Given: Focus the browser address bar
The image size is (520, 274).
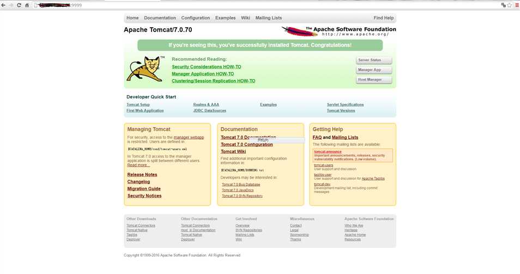Looking at the screenshot, I should coord(265,5).
